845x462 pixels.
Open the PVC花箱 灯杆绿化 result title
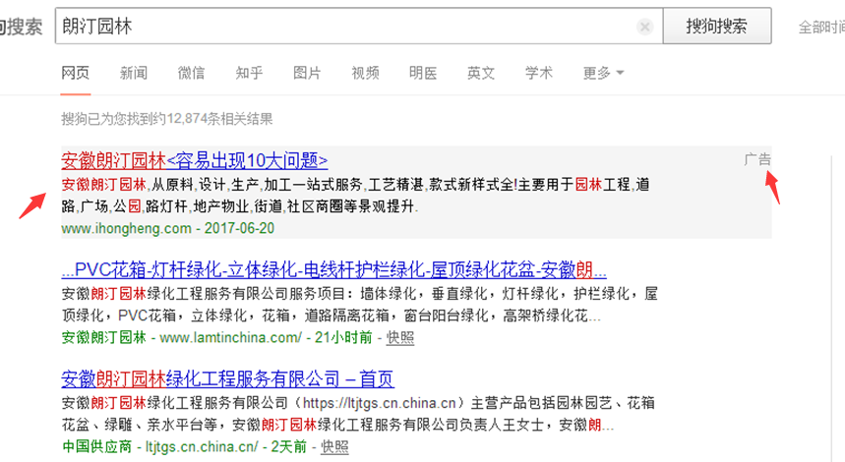tap(333, 270)
